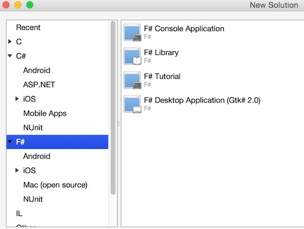Screen dimensions: 304x229
Task: Expand the C category arrow
Action: [10, 42]
